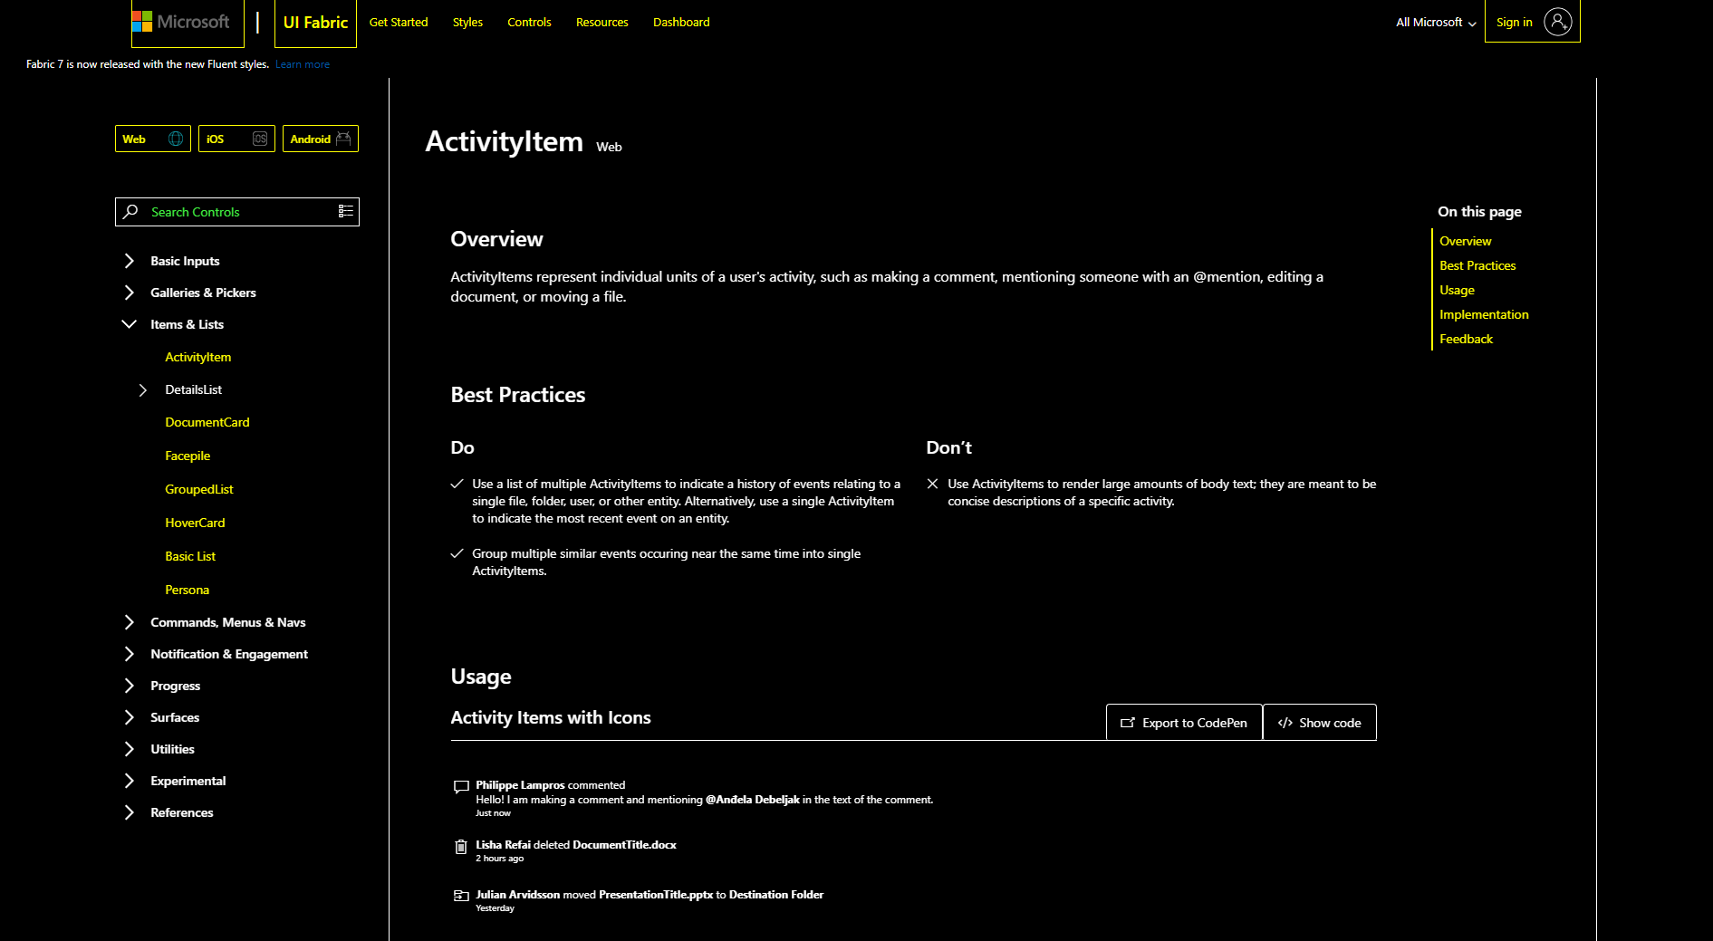This screenshot has height=941, width=1713.
Task: Jump to the Feedback section link
Action: (x=1466, y=339)
